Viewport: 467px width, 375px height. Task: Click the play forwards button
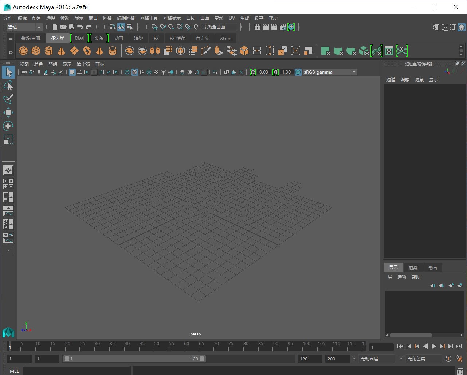(x=433, y=347)
